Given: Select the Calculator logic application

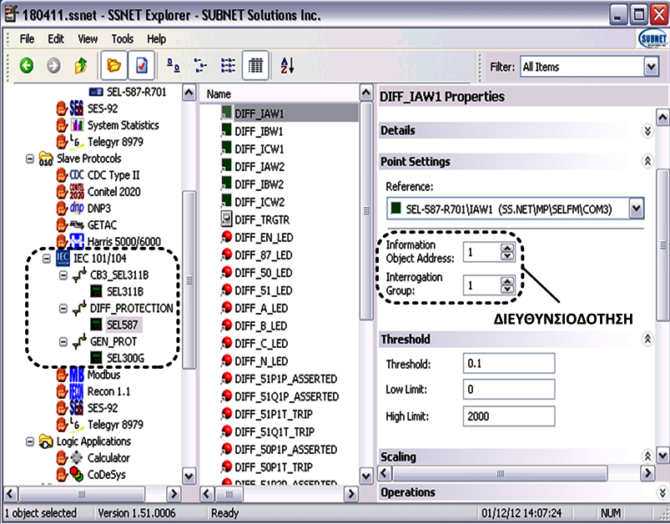Looking at the screenshot, I should coord(108,458).
